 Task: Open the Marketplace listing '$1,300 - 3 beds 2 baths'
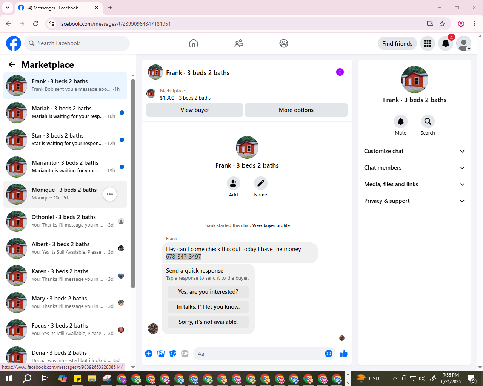click(x=185, y=98)
